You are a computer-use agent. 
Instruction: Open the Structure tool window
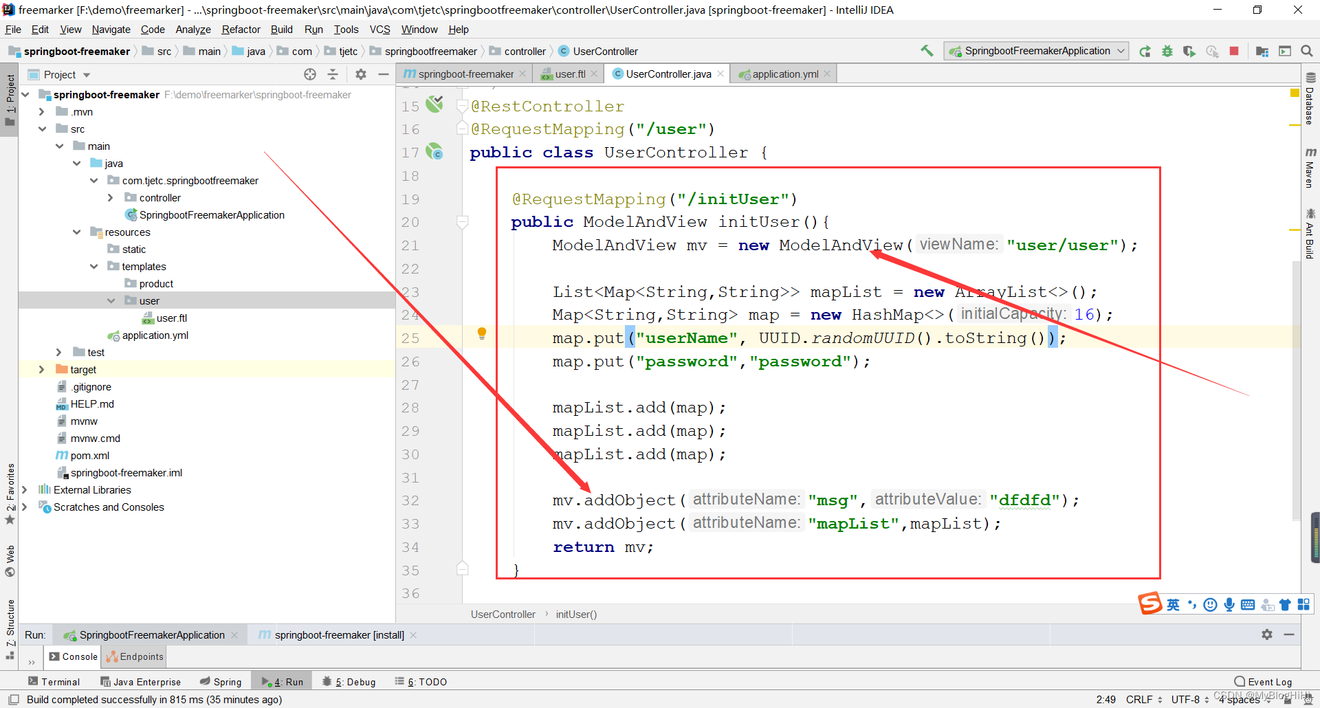(x=10, y=629)
